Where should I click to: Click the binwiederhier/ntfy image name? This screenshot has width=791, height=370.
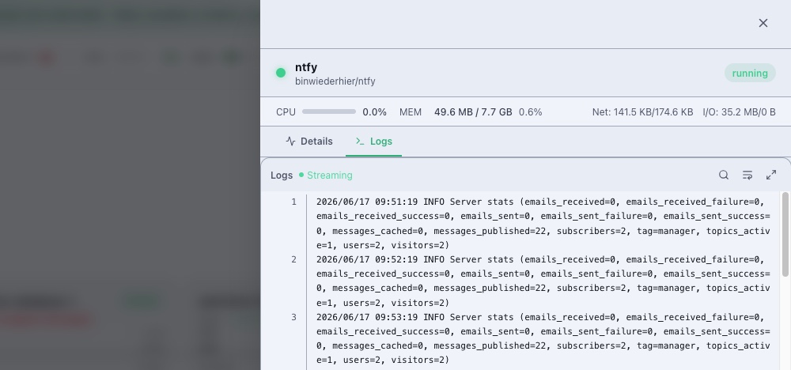click(335, 81)
